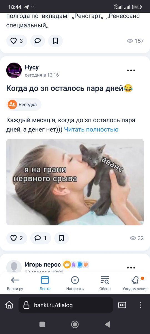Open browser three-dot overflow menu

click(x=141, y=305)
